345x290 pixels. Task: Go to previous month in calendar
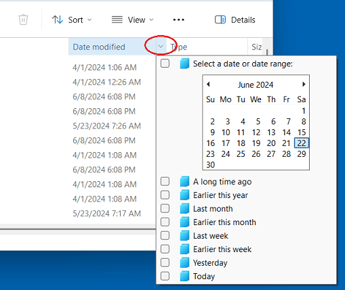(x=208, y=84)
